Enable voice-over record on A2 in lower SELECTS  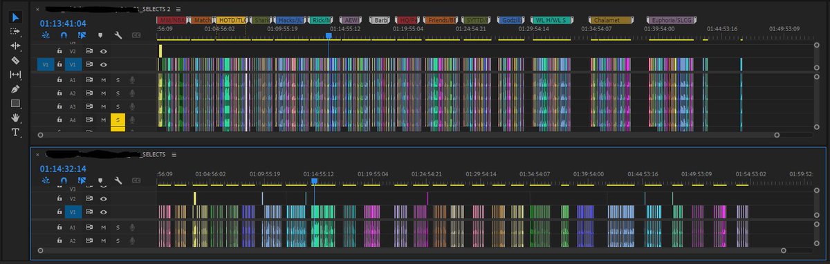click(131, 241)
